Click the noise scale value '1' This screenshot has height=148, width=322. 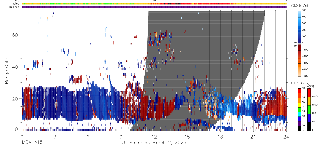[313, 130]
